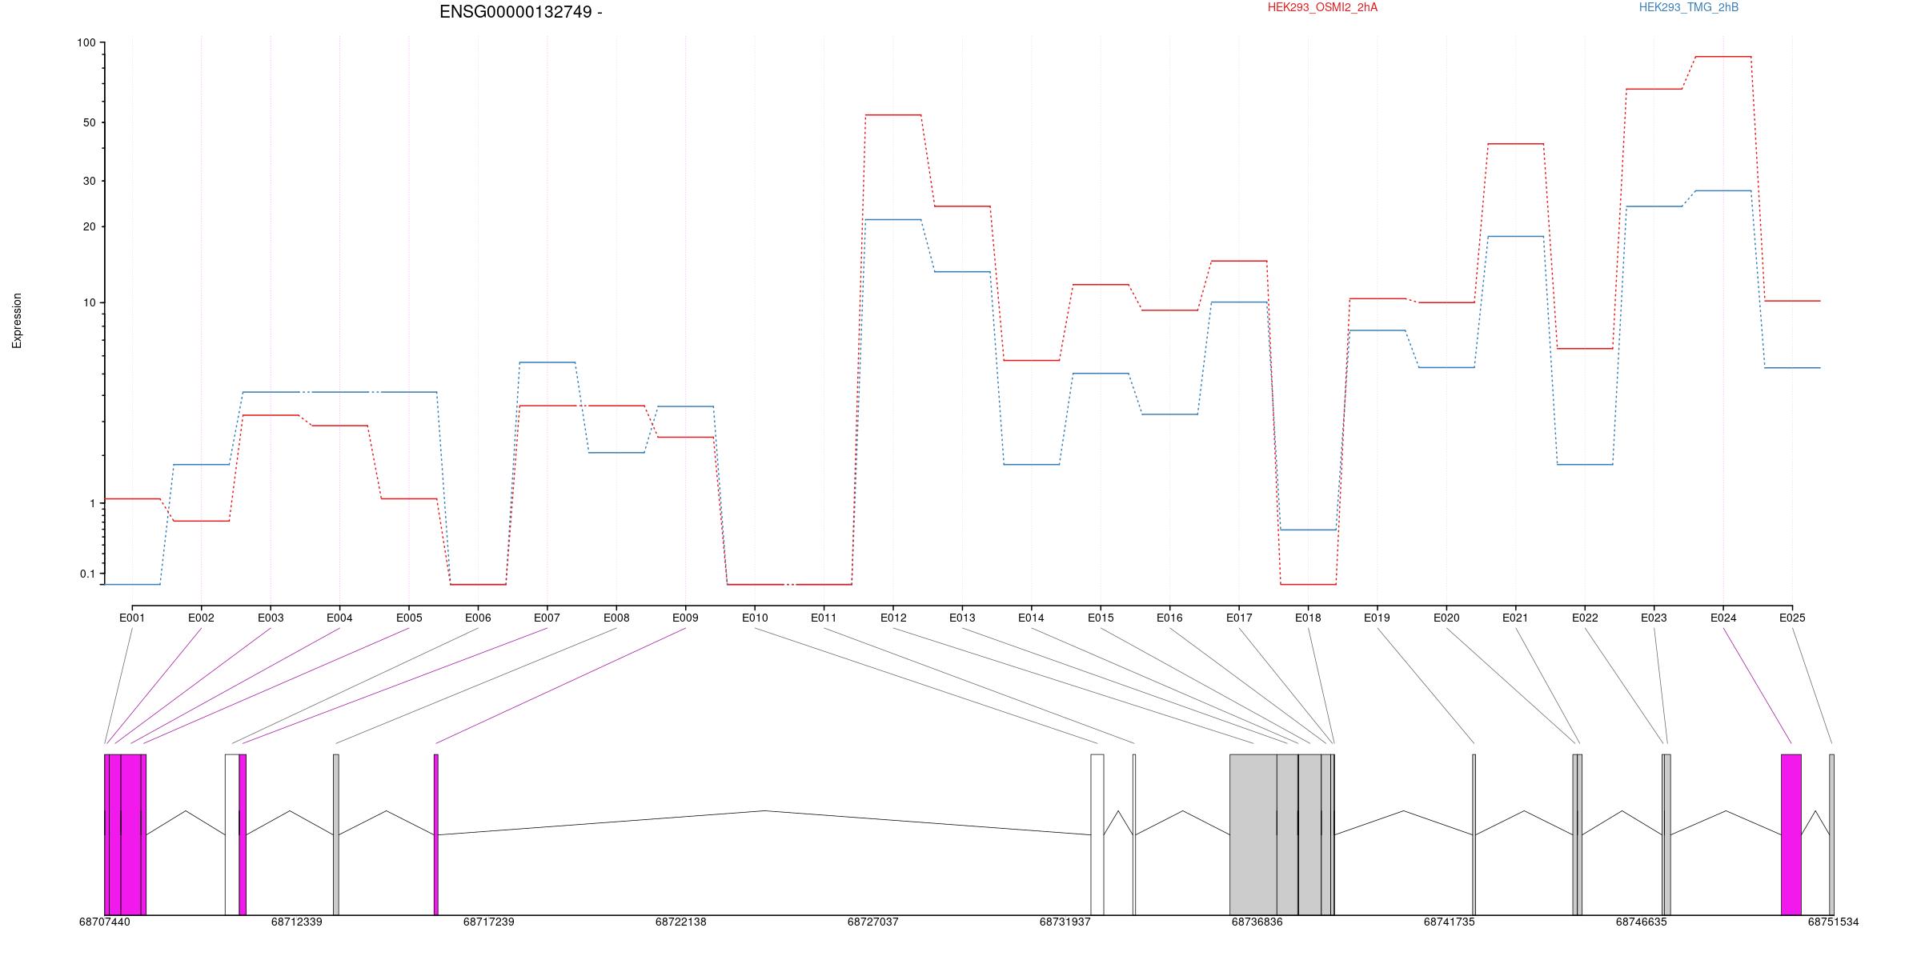This screenshot has width=1921, height=960.
Task: Click exon label E024
Action: pos(1723,618)
